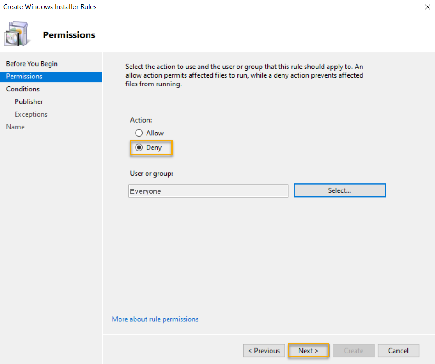This screenshot has width=435, height=364.
Task: Select the Permissions step in sidebar
Action: (x=23, y=76)
